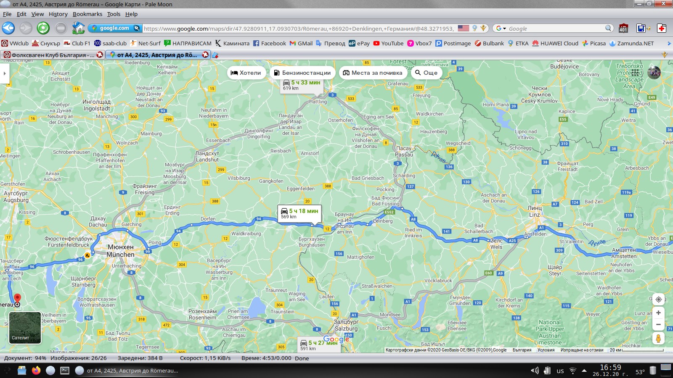Toggle the Satellite layer thumbnail
Screen dimensions: 673x378
(x=25, y=328)
